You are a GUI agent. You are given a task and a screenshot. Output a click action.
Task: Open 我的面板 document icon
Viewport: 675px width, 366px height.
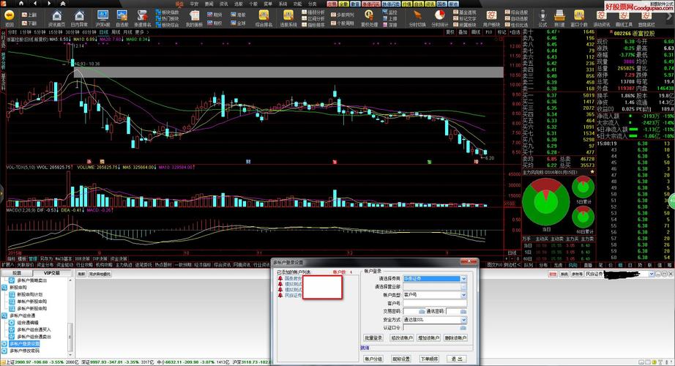[x=195, y=16]
